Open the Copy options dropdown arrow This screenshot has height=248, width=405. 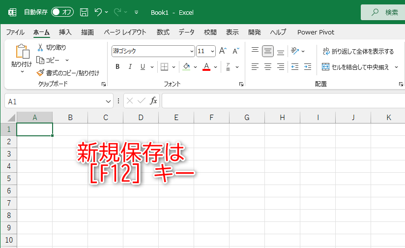click(67, 60)
